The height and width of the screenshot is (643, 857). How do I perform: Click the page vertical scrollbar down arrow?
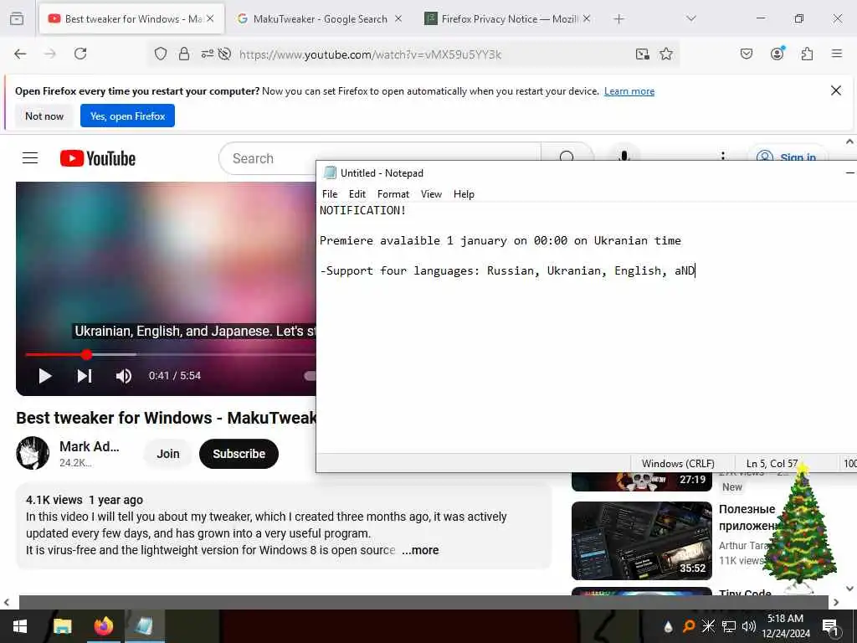849,589
